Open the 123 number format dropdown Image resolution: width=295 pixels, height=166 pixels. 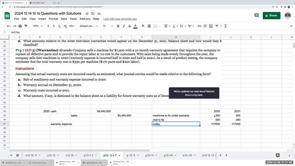coord(71,26)
